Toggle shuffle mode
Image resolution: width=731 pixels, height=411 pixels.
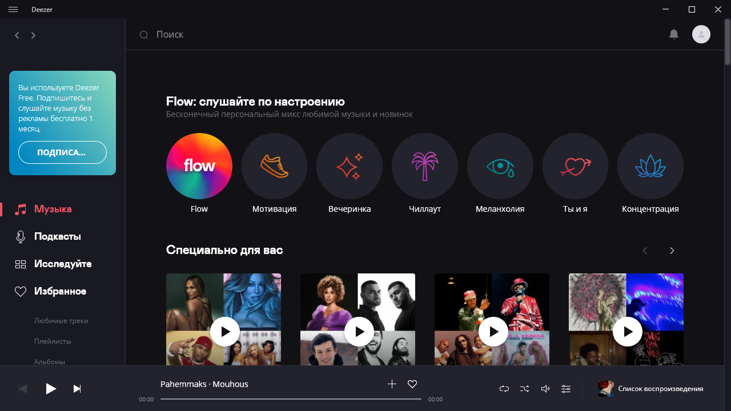525,389
